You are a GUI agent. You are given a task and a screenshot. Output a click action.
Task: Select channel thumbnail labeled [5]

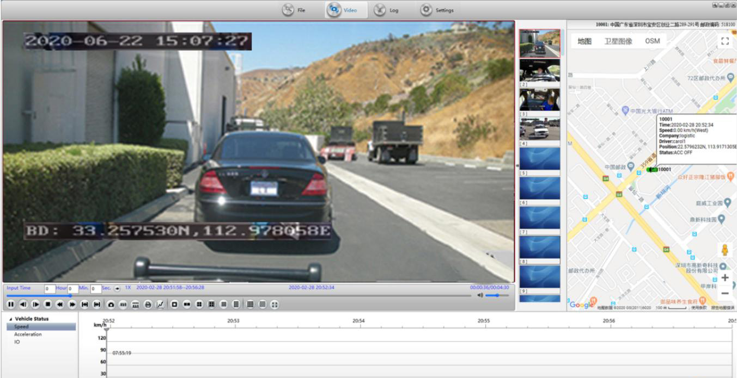click(x=539, y=158)
